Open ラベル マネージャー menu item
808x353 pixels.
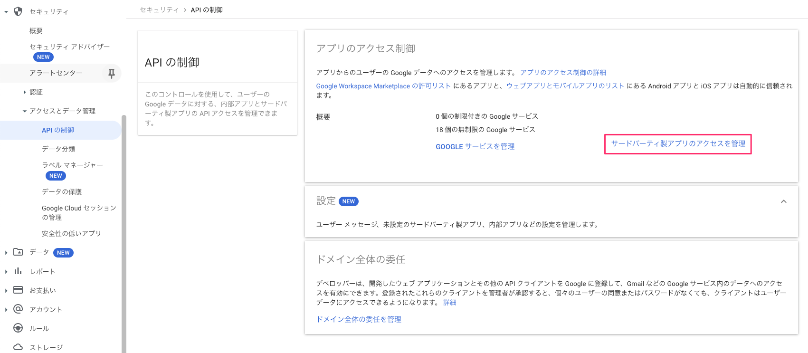[72, 165]
